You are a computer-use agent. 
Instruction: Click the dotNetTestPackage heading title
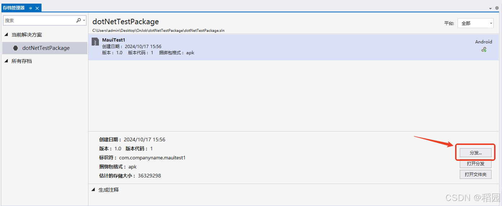126,22
